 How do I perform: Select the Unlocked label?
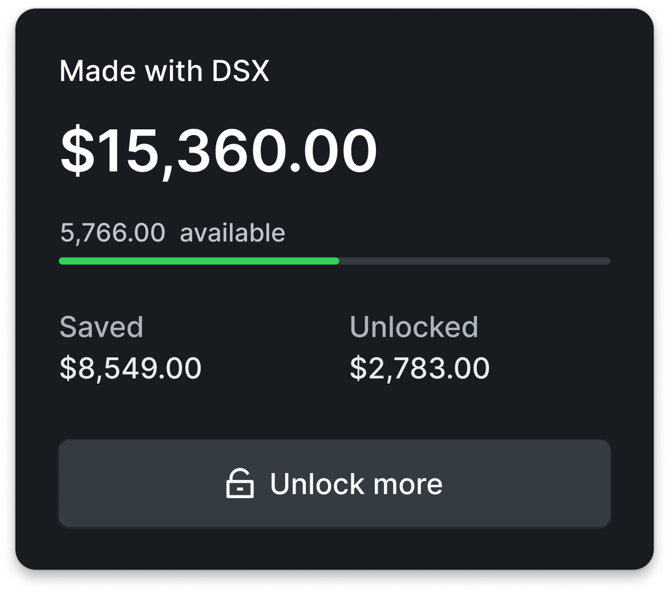pos(415,327)
